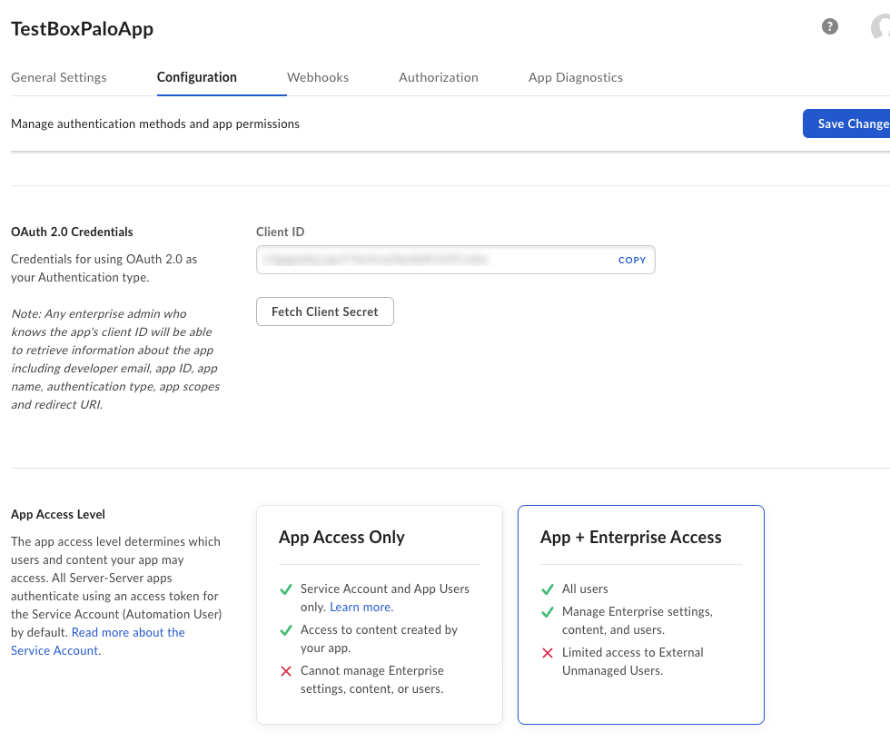Open the help question mark icon
Viewport: 890px width, 742px height.
[829, 26]
